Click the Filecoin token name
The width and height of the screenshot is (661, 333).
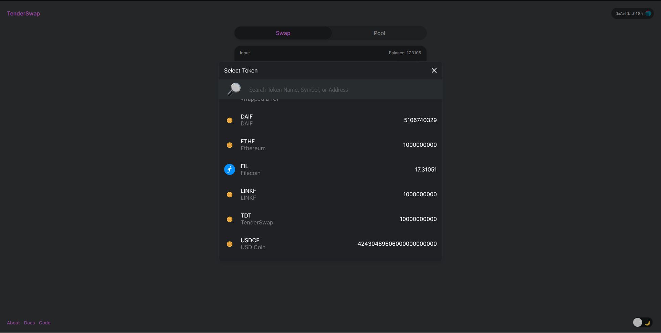[250, 173]
